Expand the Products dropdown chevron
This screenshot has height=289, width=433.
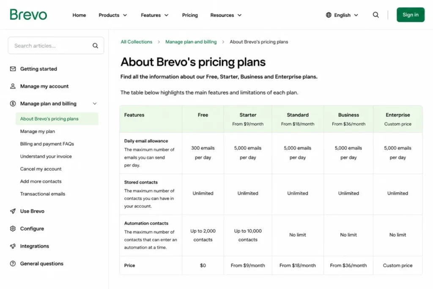point(125,15)
